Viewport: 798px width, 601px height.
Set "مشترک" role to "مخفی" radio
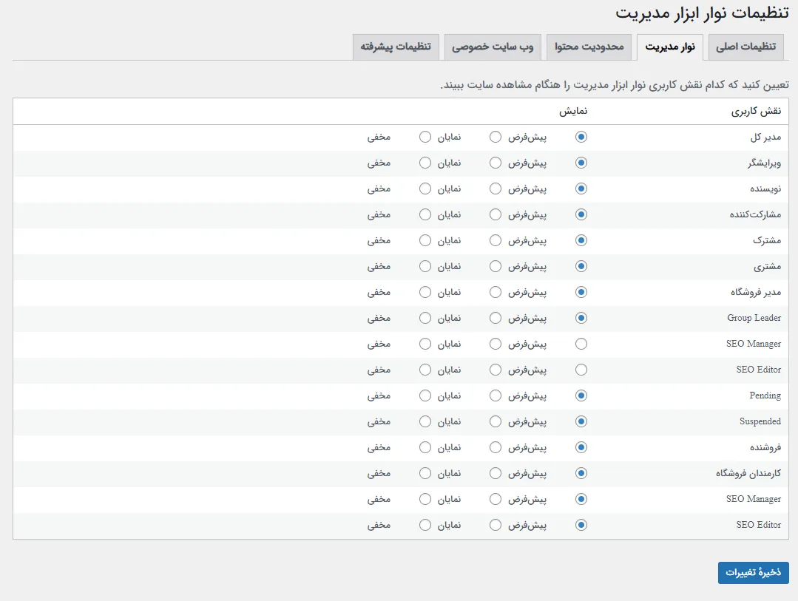[x=425, y=240]
